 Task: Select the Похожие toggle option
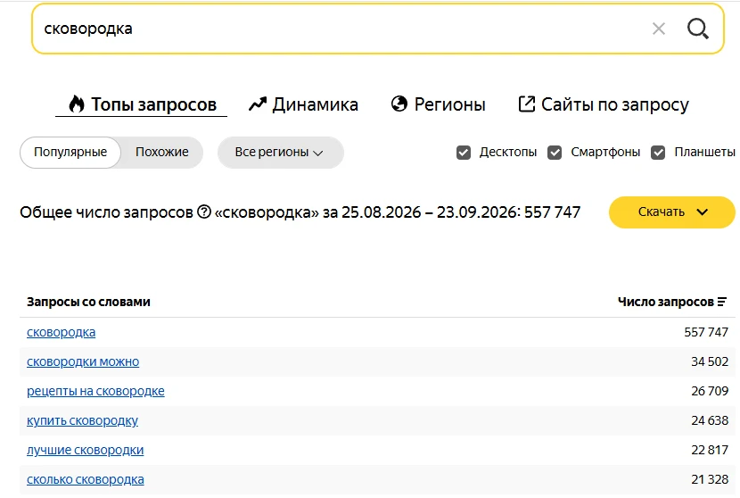point(162,152)
